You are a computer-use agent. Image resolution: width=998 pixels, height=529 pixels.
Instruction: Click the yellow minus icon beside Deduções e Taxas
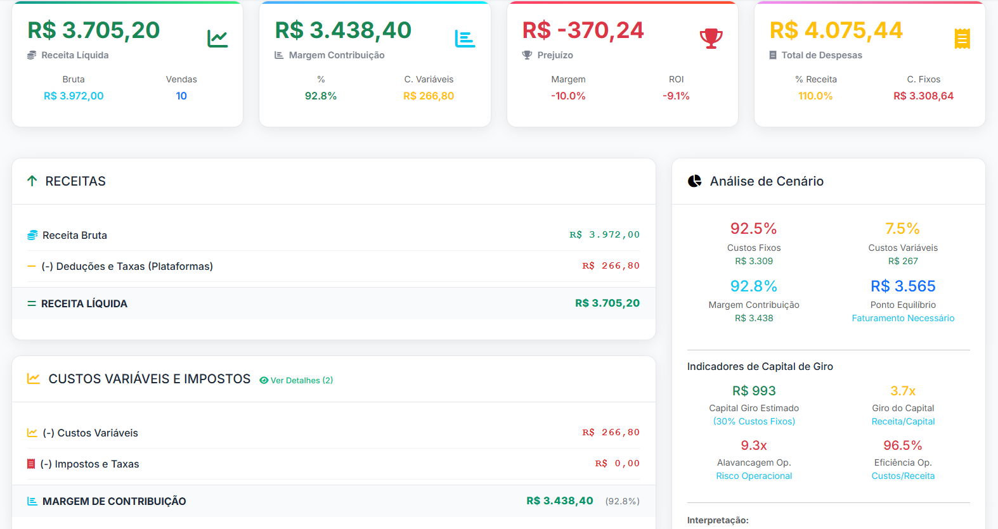click(x=30, y=266)
